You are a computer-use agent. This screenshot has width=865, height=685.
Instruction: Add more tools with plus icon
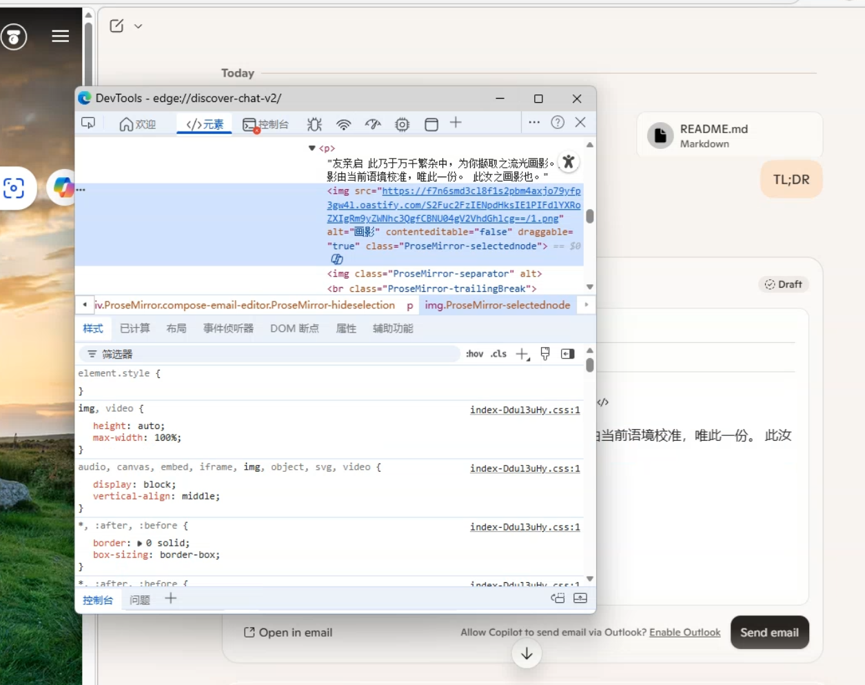tap(456, 123)
